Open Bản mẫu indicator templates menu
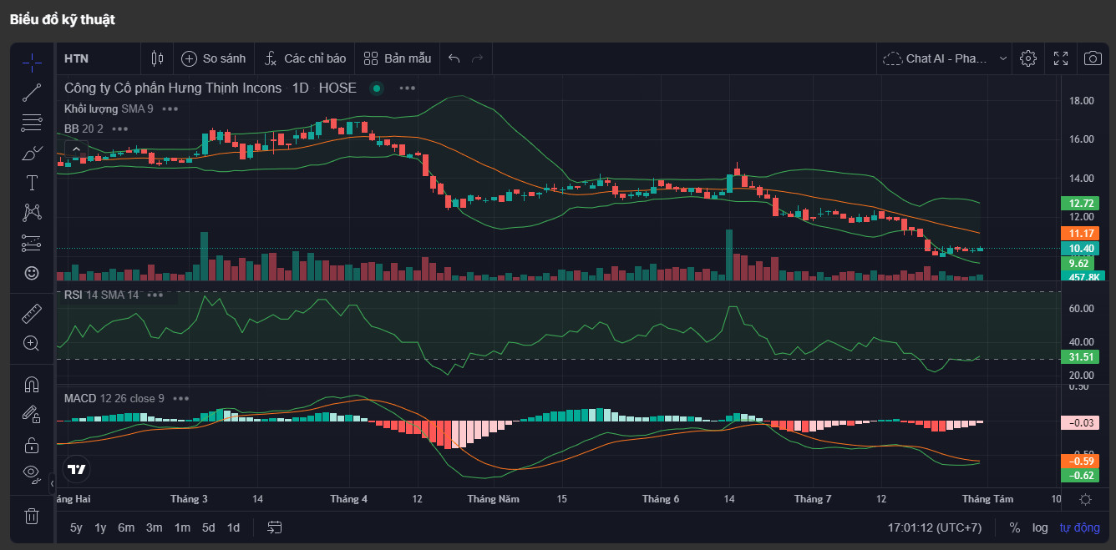Image resolution: width=1116 pixels, height=550 pixels. click(398, 58)
